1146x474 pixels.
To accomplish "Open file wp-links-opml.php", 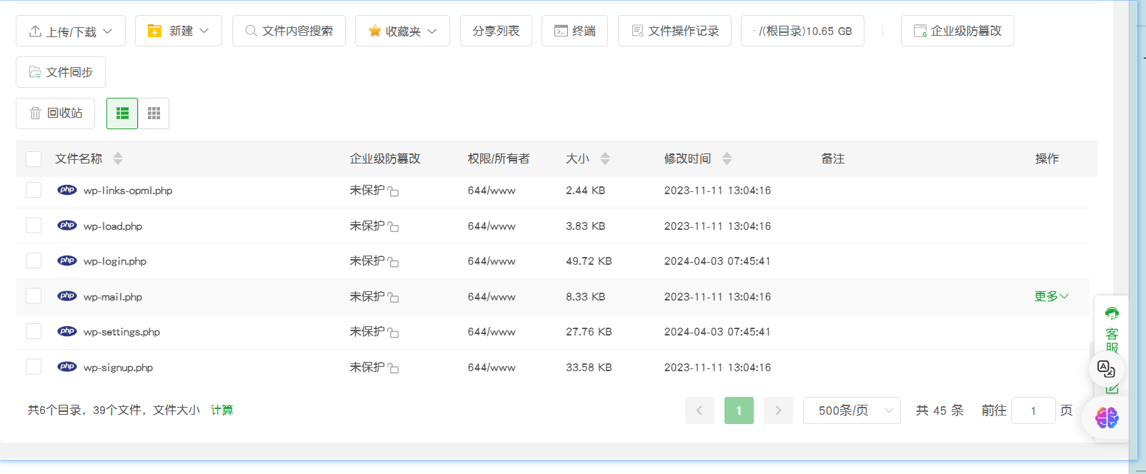I will pos(128,191).
